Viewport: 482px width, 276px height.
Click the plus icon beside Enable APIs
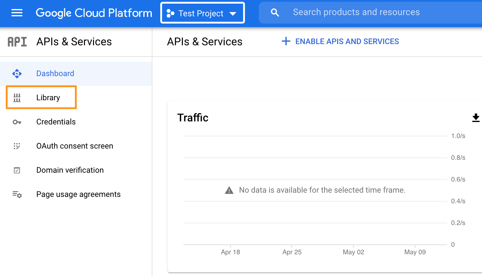286,41
